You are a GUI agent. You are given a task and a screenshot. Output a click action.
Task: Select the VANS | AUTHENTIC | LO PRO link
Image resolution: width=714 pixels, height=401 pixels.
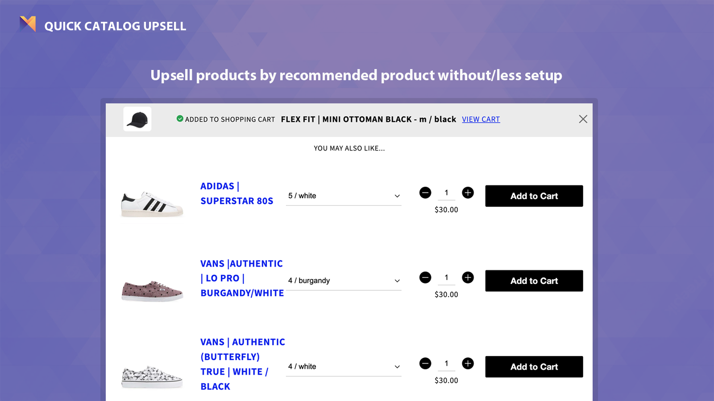[x=241, y=278]
